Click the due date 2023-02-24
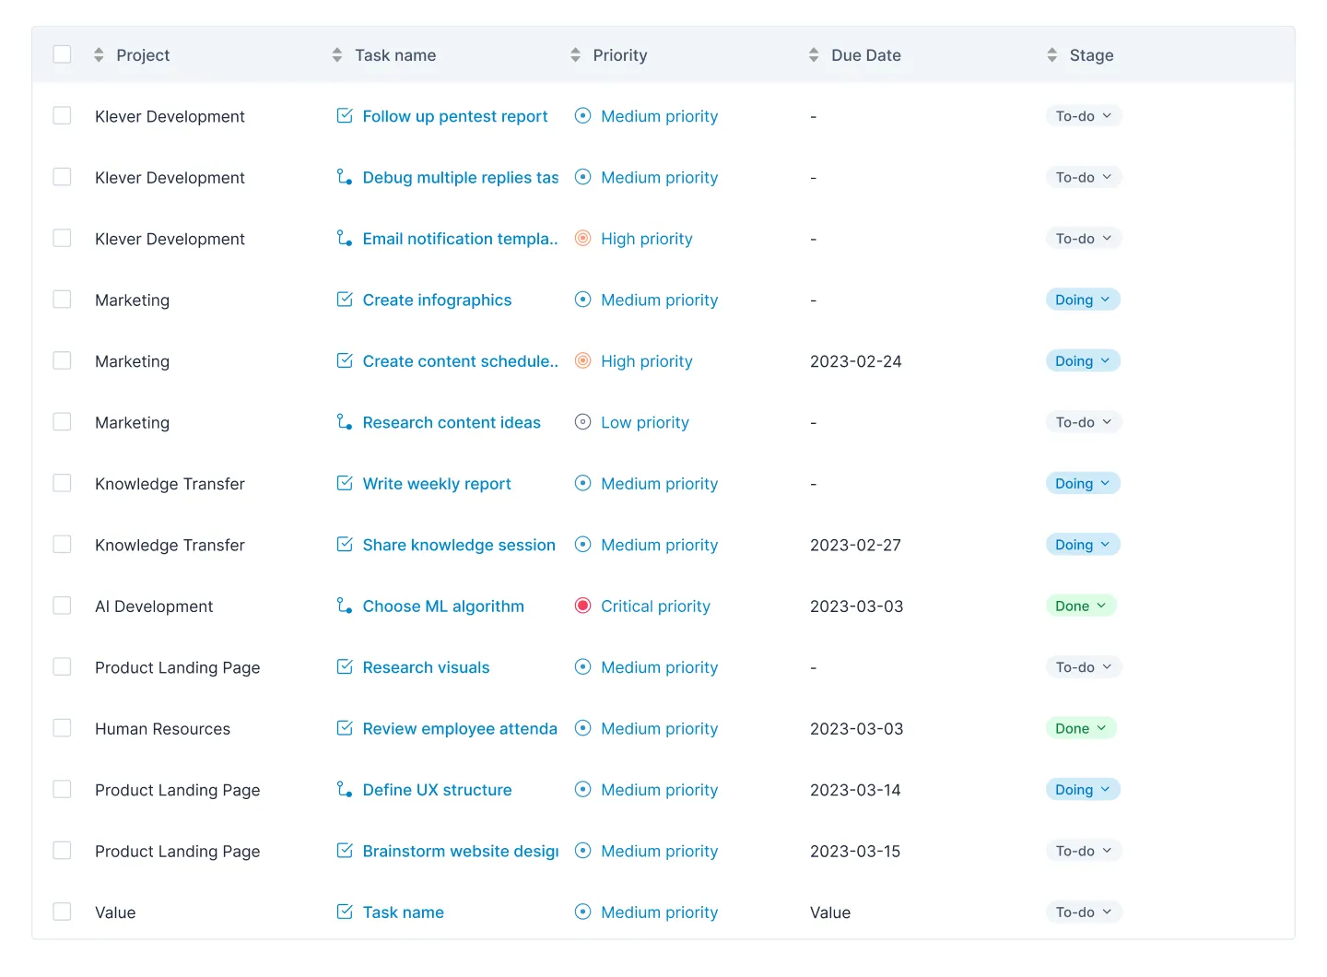1327x977 pixels. [856, 361]
